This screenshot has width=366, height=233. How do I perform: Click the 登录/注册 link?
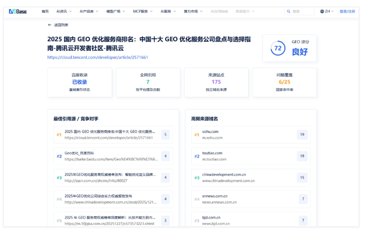tap(347, 11)
